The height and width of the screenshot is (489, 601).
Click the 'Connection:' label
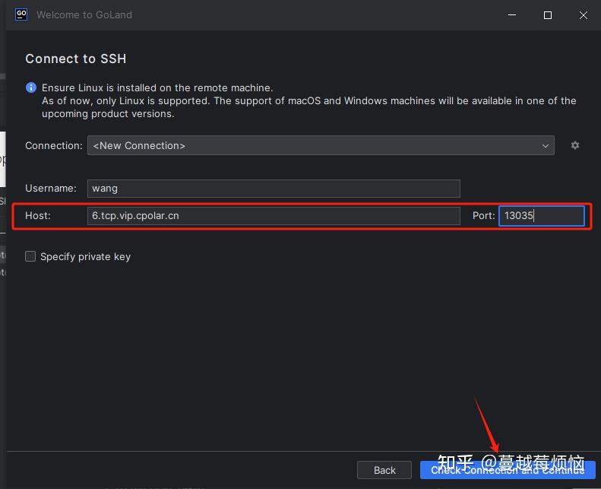(x=54, y=146)
